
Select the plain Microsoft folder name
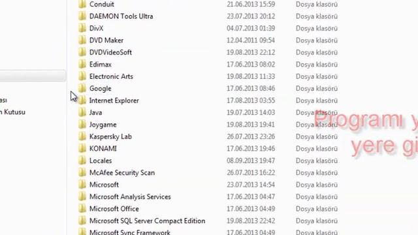104,185
